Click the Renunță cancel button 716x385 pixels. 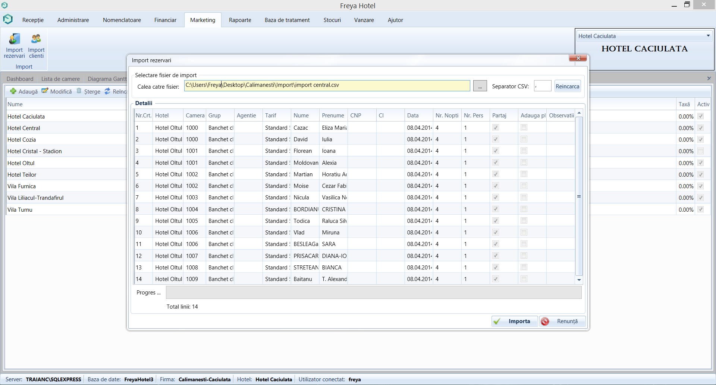[x=562, y=321]
